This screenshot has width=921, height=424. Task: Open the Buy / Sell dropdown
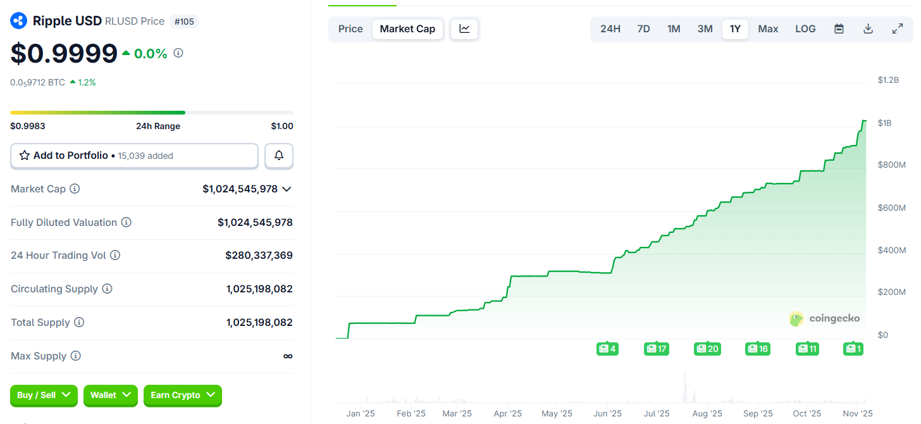pos(44,395)
